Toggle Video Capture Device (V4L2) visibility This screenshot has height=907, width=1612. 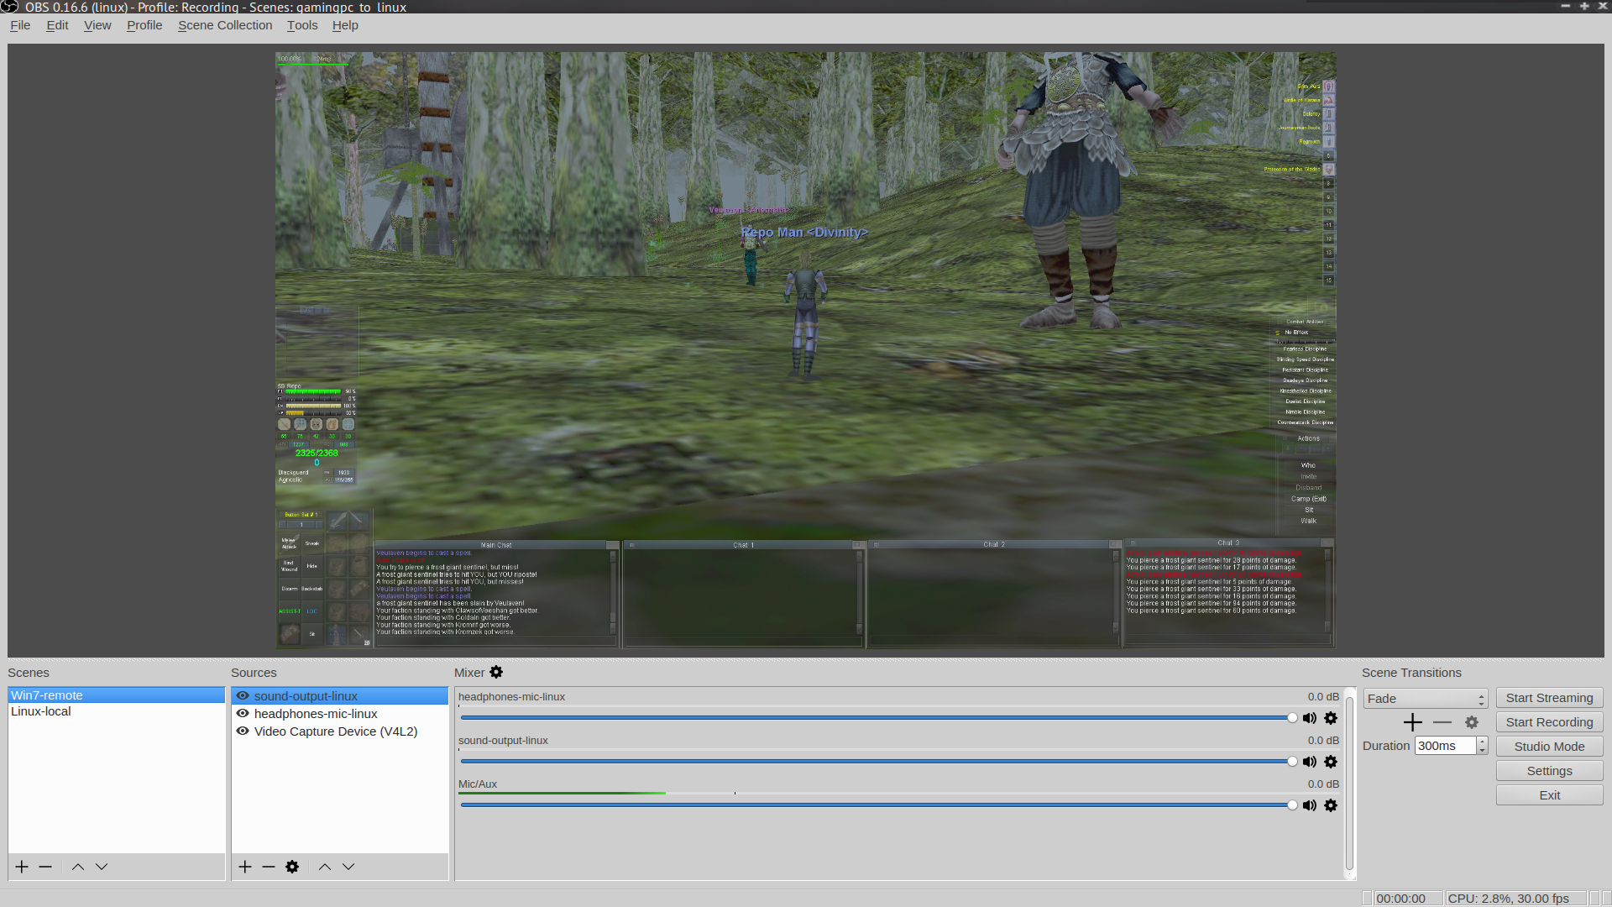(243, 731)
